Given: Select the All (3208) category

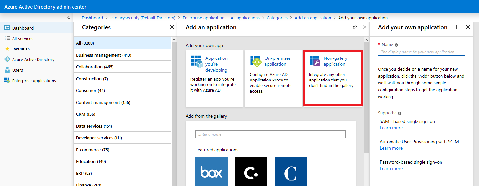Looking at the screenshot, I should coord(122,43).
